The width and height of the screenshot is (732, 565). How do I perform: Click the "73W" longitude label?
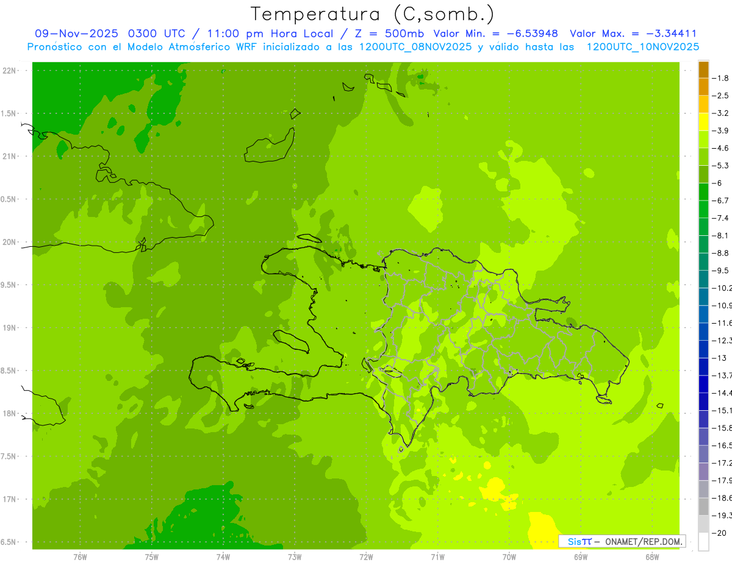295,556
